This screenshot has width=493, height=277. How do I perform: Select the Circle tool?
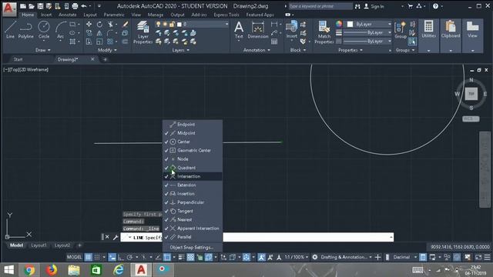44,30
